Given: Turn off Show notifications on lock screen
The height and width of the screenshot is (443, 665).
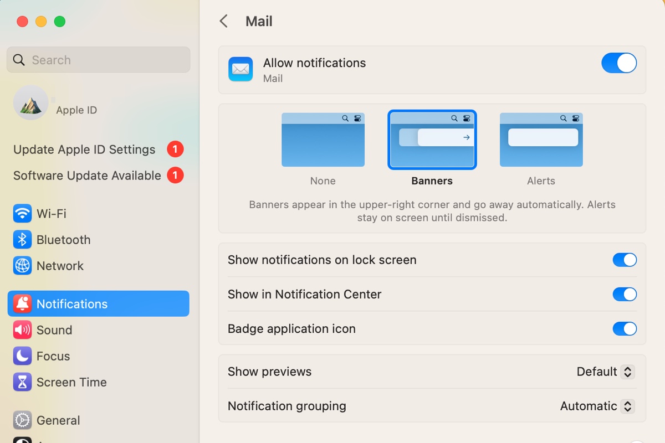Looking at the screenshot, I should click(x=625, y=260).
